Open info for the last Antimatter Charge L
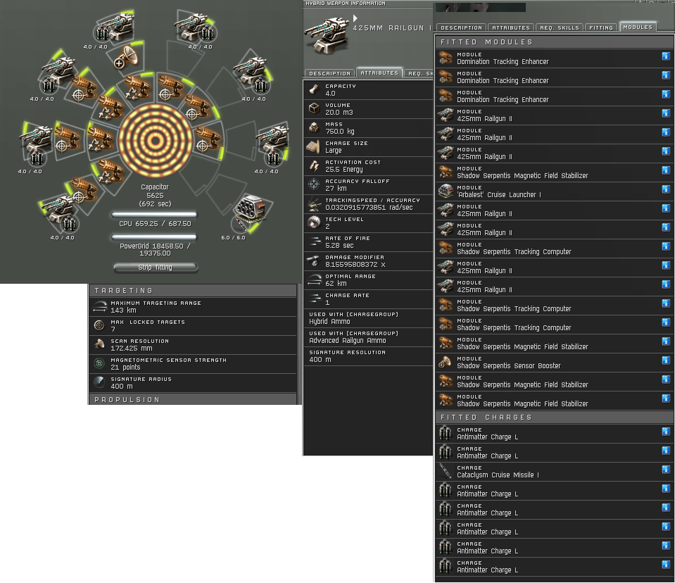 [x=666, y=565]
